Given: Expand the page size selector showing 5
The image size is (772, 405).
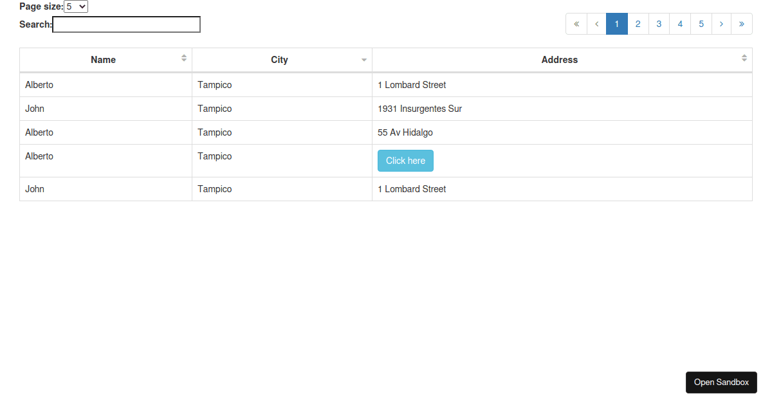Looking at the screenshot, I should (x=77, y=6).
